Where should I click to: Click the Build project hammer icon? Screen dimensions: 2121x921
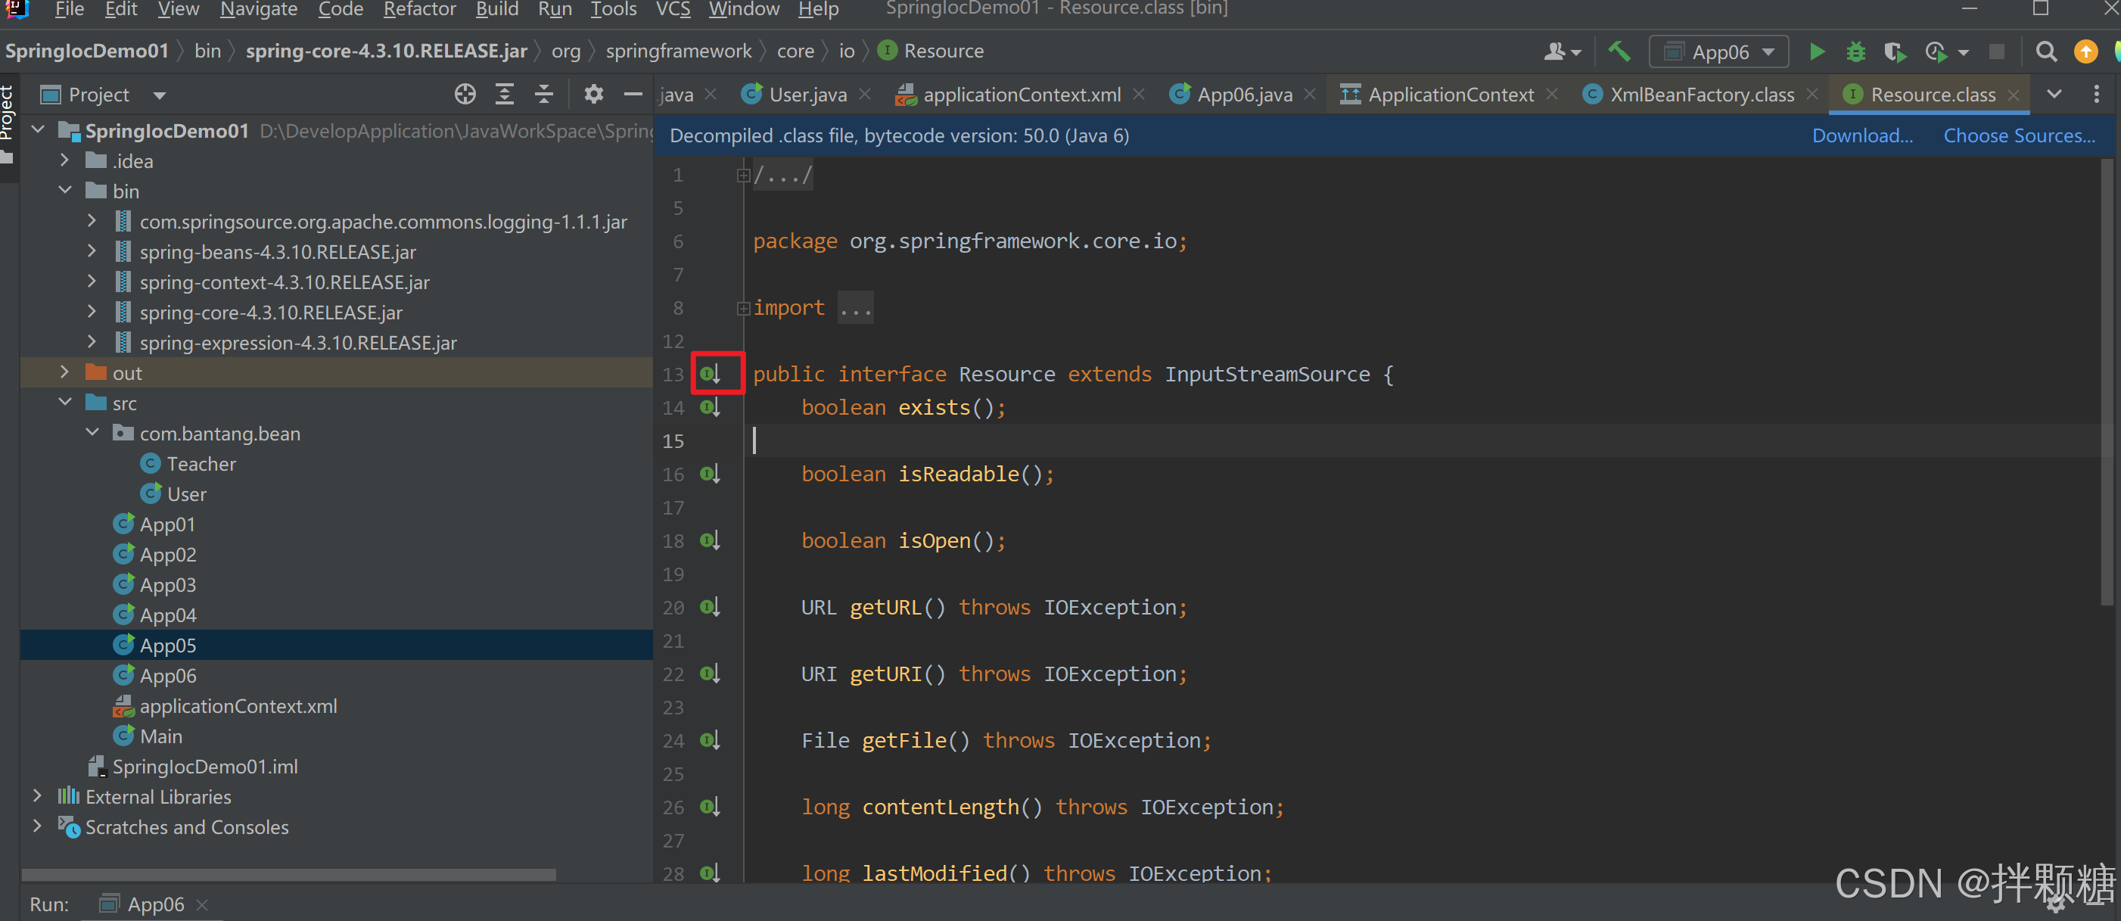pyautogui.click(x=1619, y=52)
